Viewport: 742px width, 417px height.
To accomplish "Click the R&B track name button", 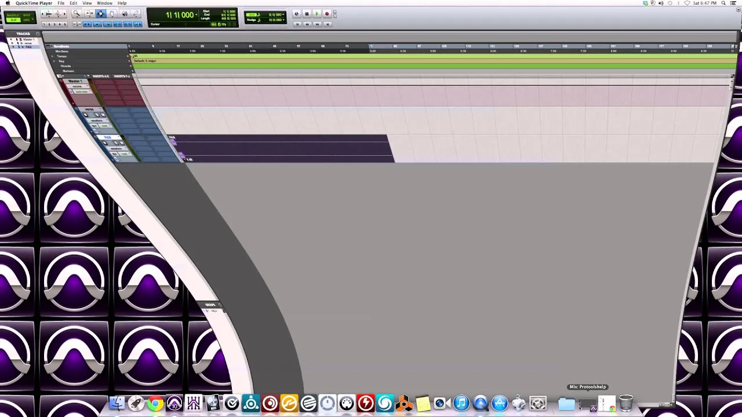I will (108, 137).
